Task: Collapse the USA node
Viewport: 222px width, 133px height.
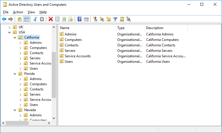Action: pyautogui.click(x=9, y=32)
